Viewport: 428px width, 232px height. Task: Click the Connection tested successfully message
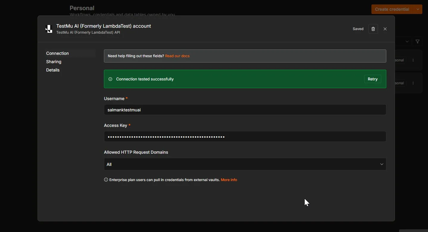[x=145, y=79]
